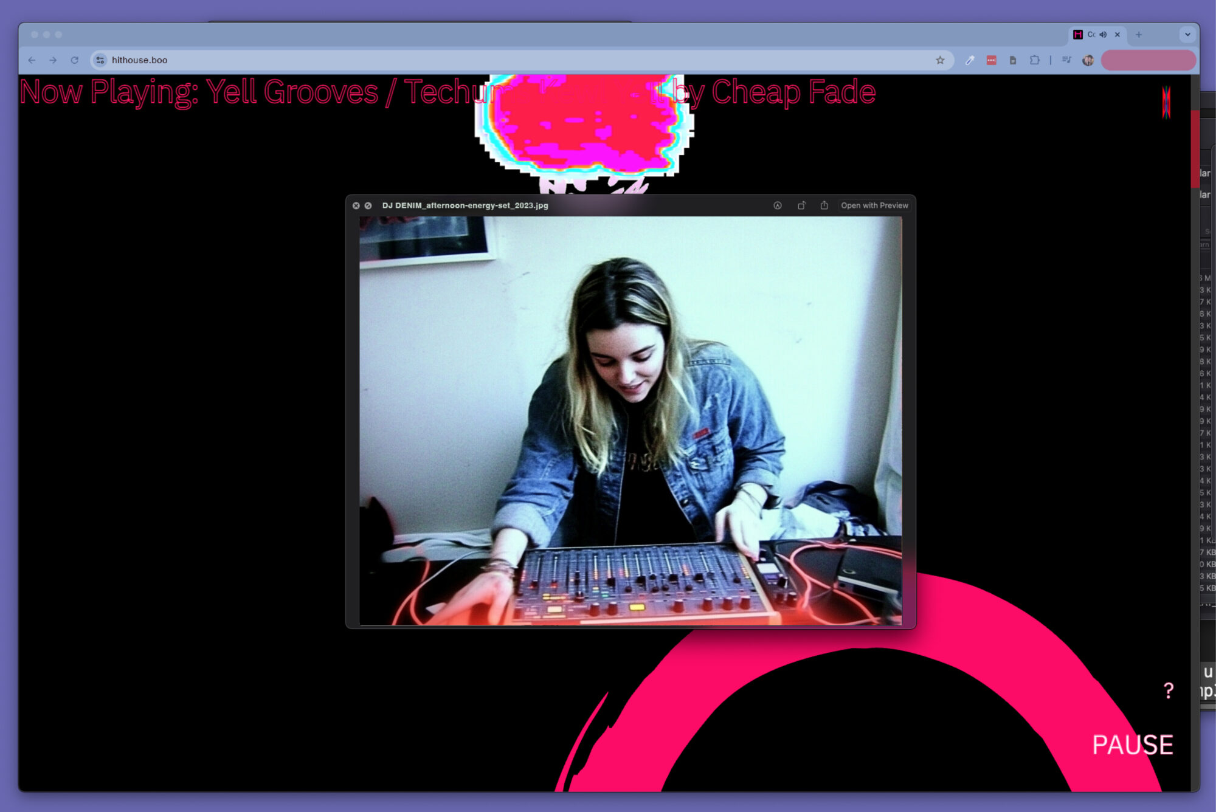Click the DJ DENIM_afternoon-energy-set_2023.jpg title
This screenshot has height=812, width=1216.
(x=465, y=205)
